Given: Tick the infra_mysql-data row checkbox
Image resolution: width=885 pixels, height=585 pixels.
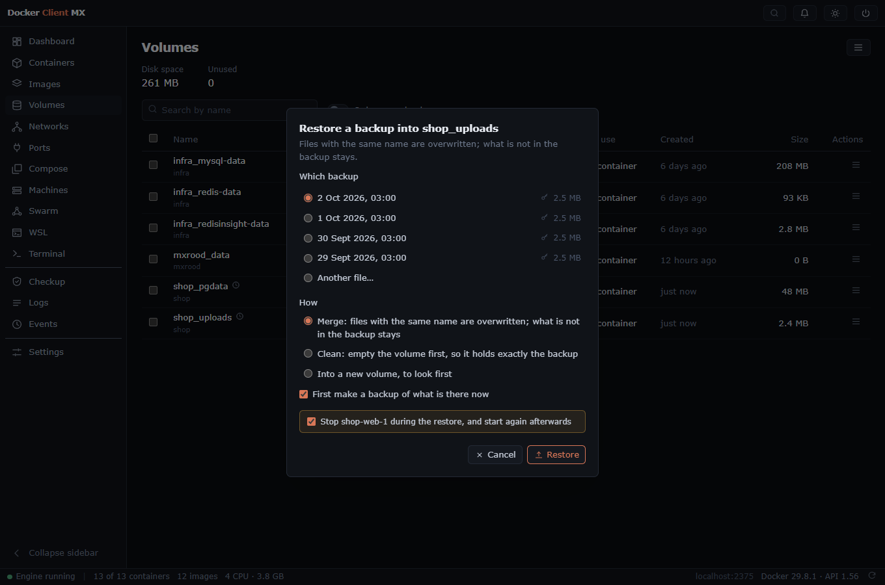Looking at the screenshot, I should [x=153, y=165].
